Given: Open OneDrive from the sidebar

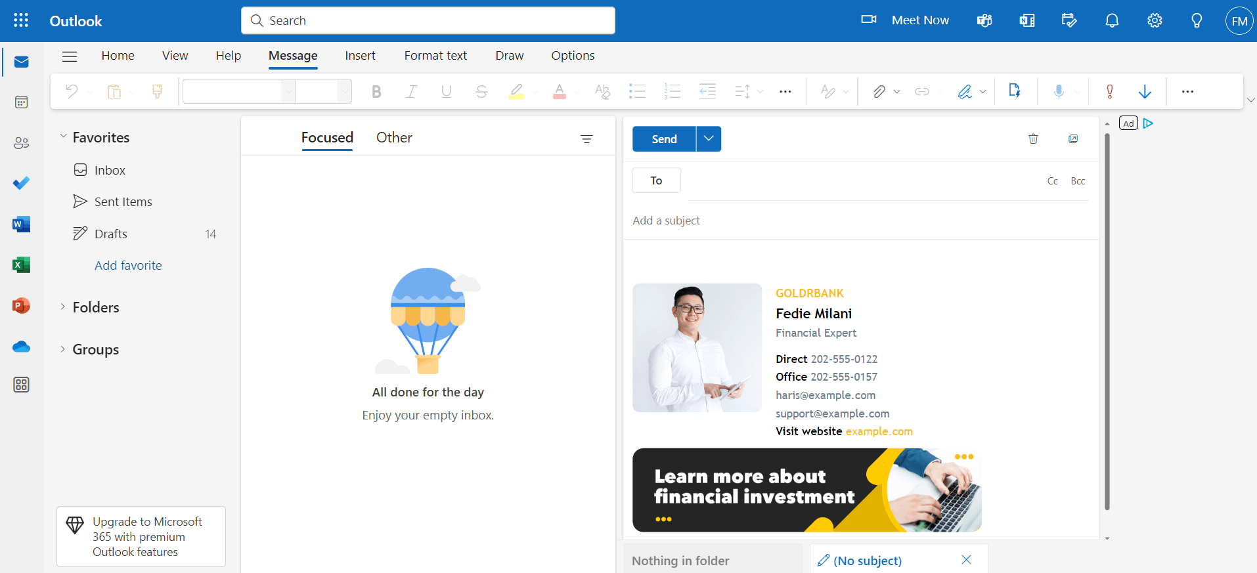Looking at the screenshot, I should click(x=21, y=347).
